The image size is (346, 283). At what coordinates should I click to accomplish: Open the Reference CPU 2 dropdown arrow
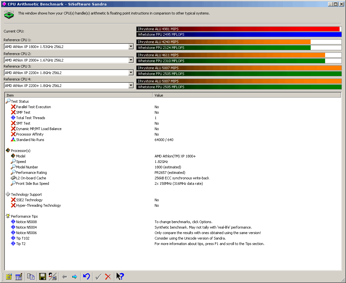click(x=131, y=60)
